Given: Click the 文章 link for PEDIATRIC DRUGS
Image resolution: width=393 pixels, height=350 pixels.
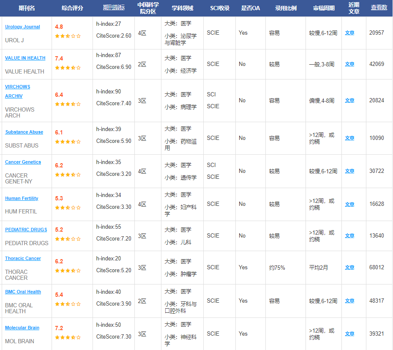Looking at the screenshot, I should click(349, 236).
